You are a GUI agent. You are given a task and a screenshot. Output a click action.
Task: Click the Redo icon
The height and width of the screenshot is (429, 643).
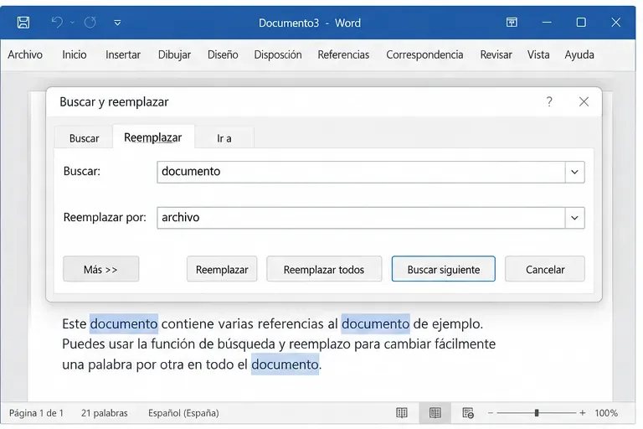click(90, 22)
